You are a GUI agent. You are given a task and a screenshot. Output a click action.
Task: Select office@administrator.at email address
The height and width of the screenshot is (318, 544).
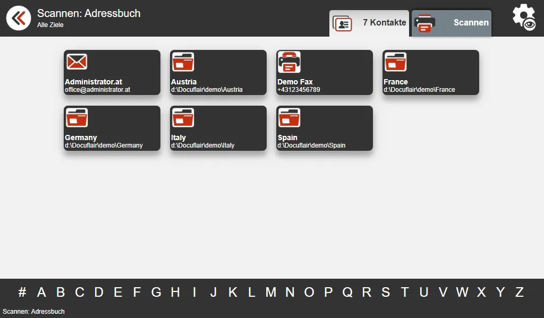click(x=97, y=90)
